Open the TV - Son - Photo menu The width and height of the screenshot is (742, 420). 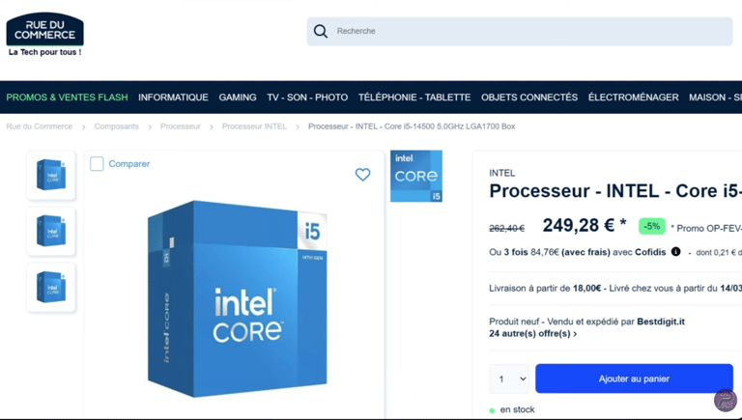(307, 98)
